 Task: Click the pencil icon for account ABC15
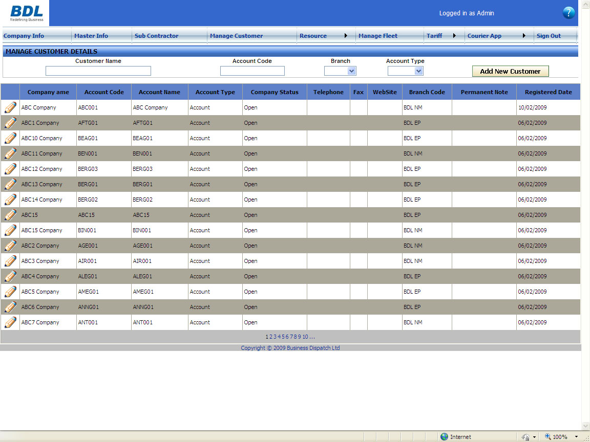[10, 215]
